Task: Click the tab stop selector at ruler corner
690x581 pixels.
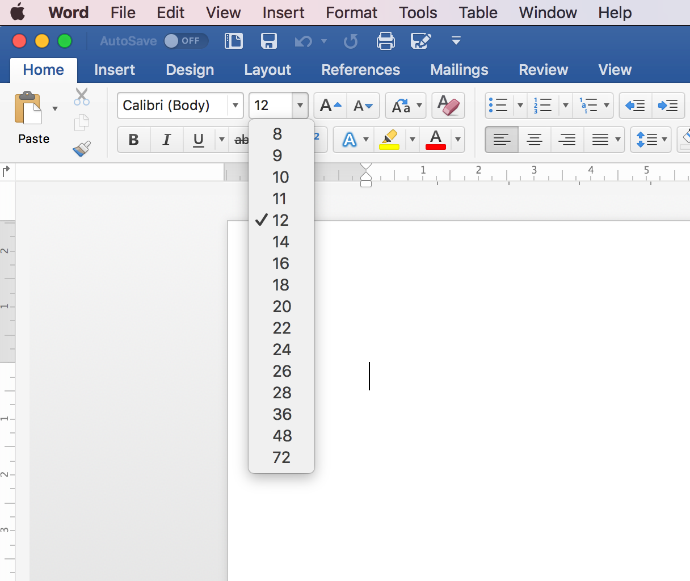Action: [7, 171]
